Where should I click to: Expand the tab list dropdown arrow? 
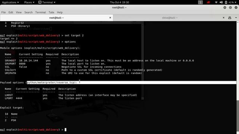(236, 18)
